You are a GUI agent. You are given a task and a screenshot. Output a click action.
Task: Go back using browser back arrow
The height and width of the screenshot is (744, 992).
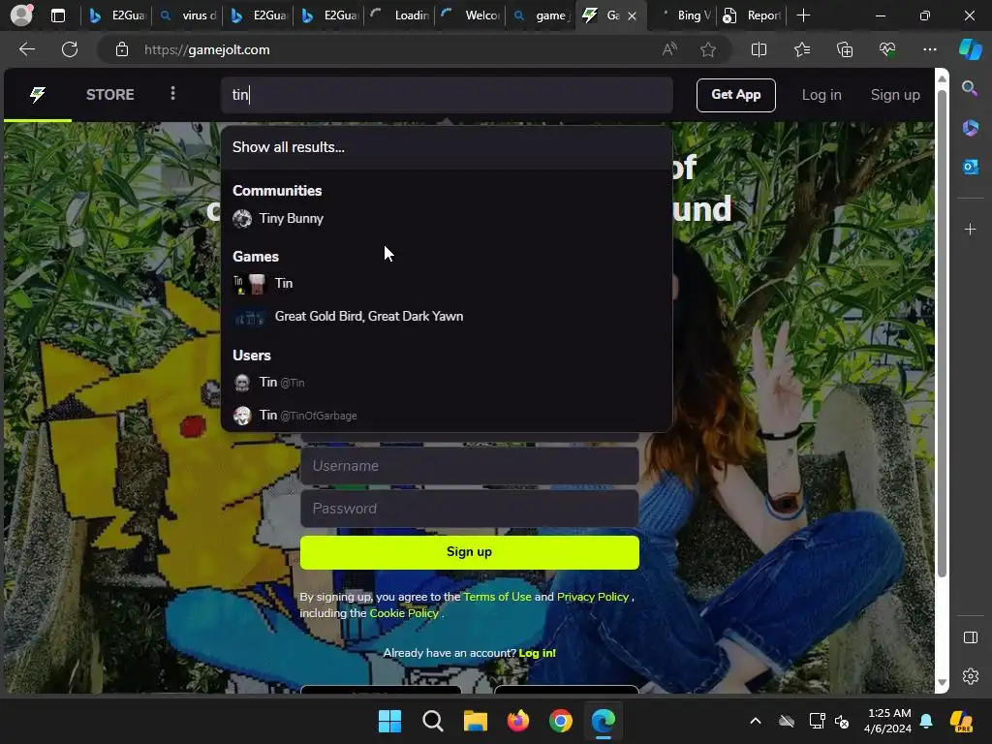point(26,49)
